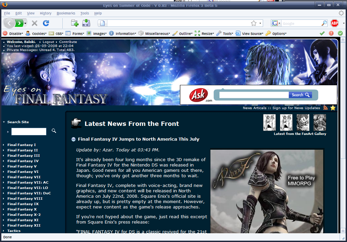Open the Downloads toolbar icon
Screen dimensions: 347x242
86,23
